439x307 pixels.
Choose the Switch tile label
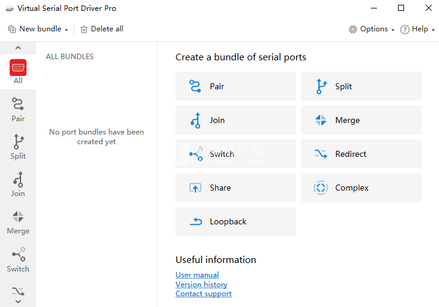click(x=222, y=154)
